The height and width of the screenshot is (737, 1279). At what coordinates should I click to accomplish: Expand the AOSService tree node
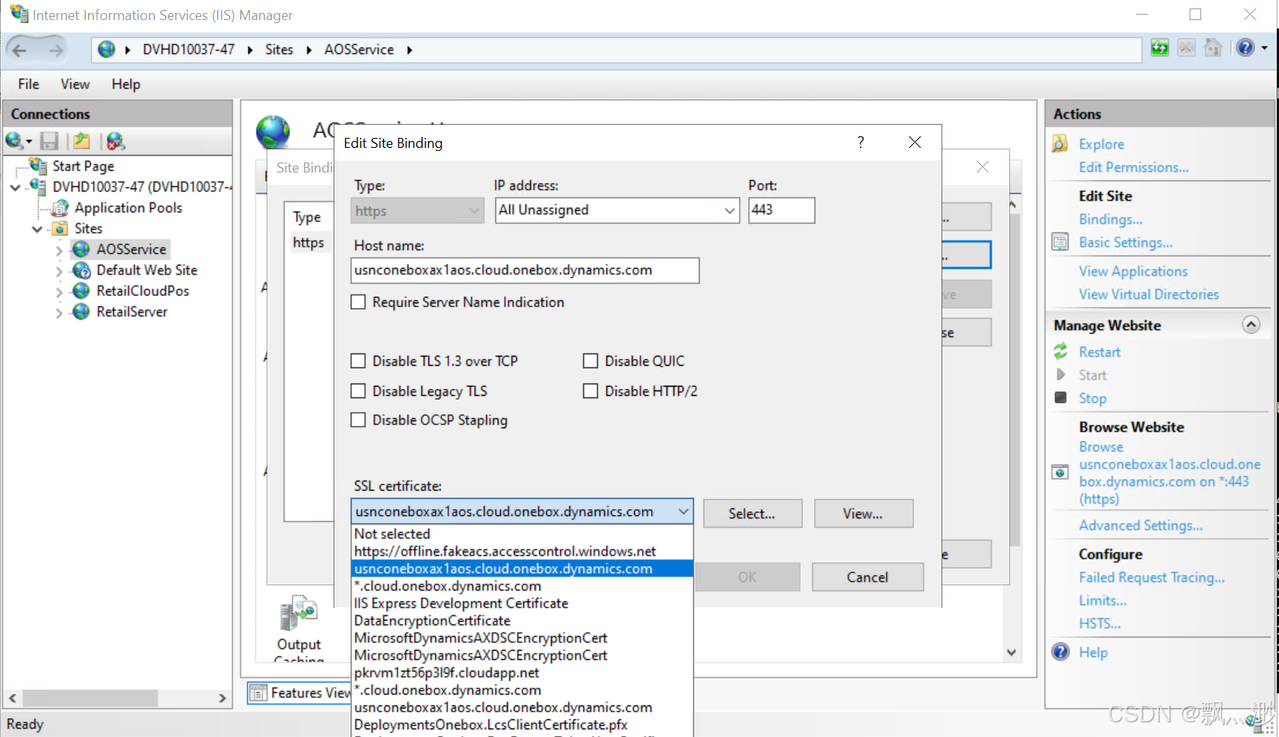coord(59,250)
